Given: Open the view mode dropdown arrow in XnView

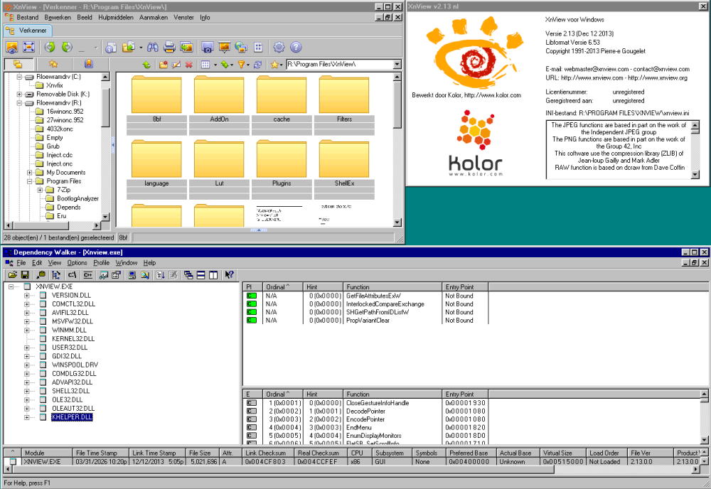Looking at the screenshot, I should [x=215, y=65].
